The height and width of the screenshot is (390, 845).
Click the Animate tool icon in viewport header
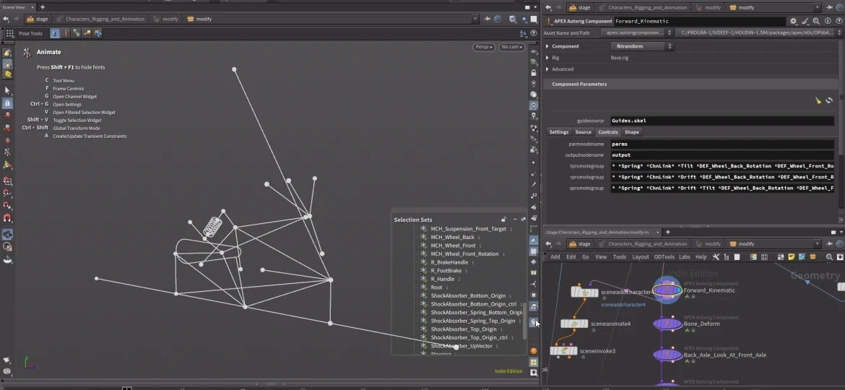27,52
